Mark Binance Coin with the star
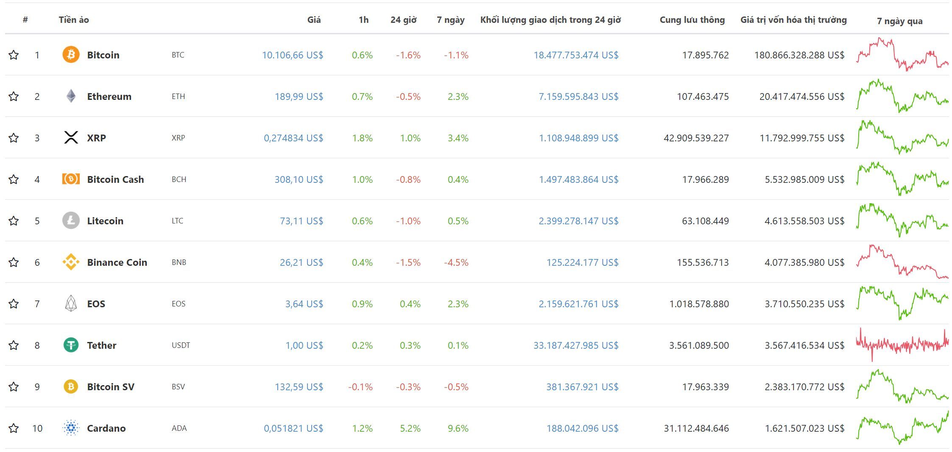Screen dimensions: 952x452 14,262
